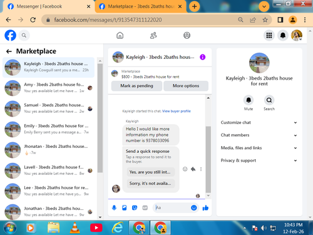Screen dimensions: 313x235
Task: Open the account profile picture menu
Action: [297, 35]
